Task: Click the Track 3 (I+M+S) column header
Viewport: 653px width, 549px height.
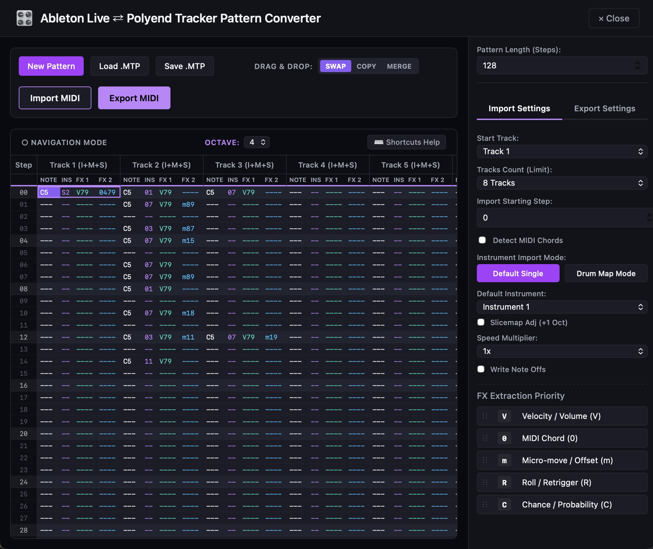Action: tap(244, 165)
